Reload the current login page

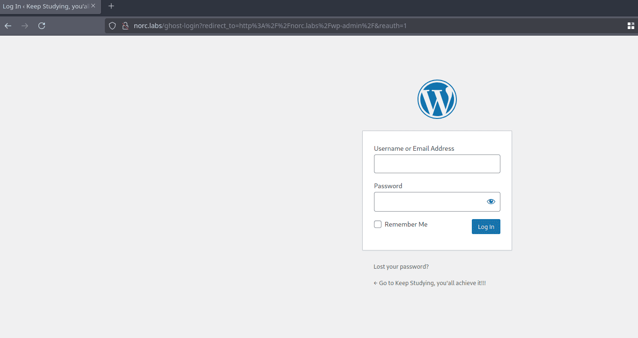42,26
